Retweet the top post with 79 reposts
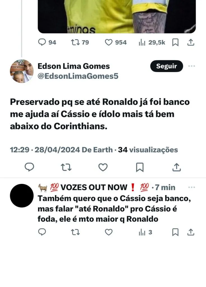Viewport: 206px width, 287px height. point(80,42)
